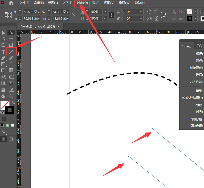Close the 未命名-1.indd document tab
This screenshot has width=204, height=188.
[x=58, y=26]
